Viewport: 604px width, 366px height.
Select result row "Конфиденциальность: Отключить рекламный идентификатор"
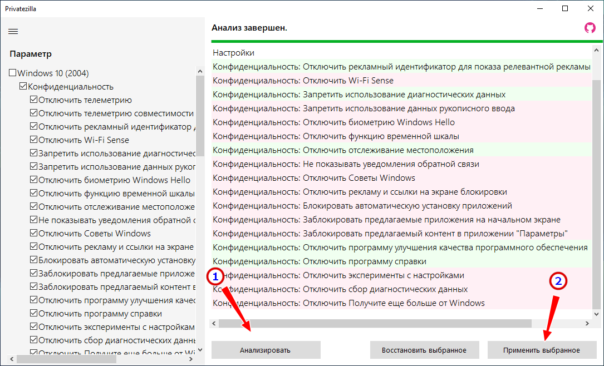click(401, 67)
